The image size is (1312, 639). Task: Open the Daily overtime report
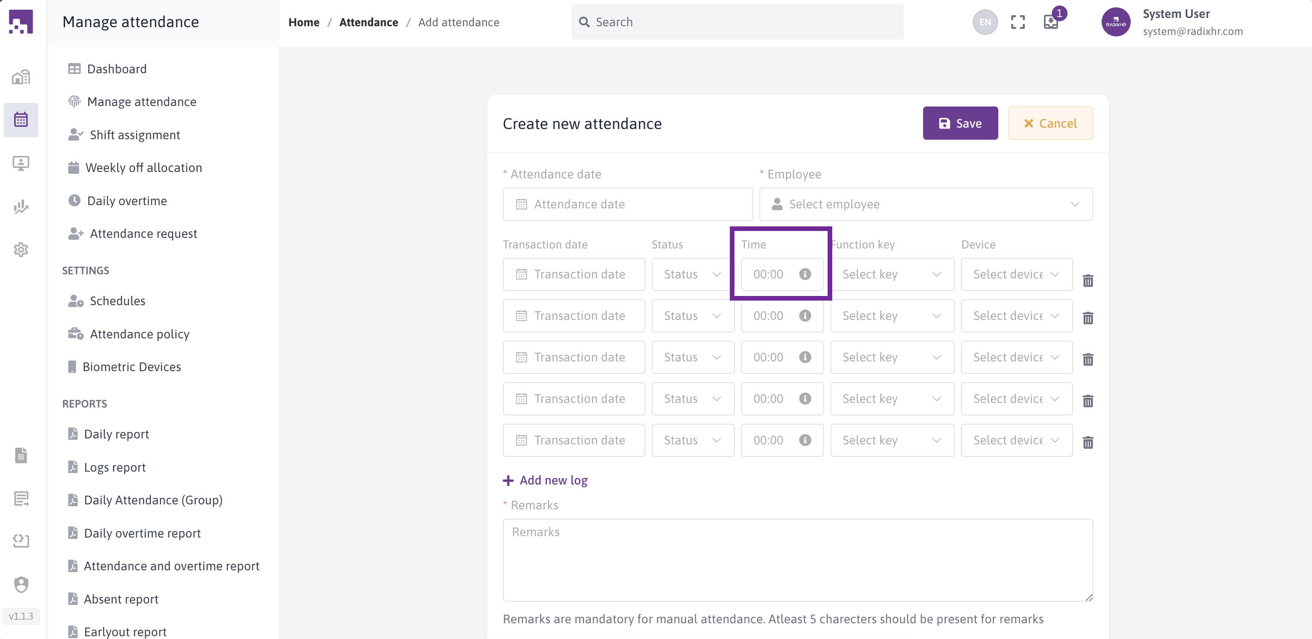(x=142, y=533)
